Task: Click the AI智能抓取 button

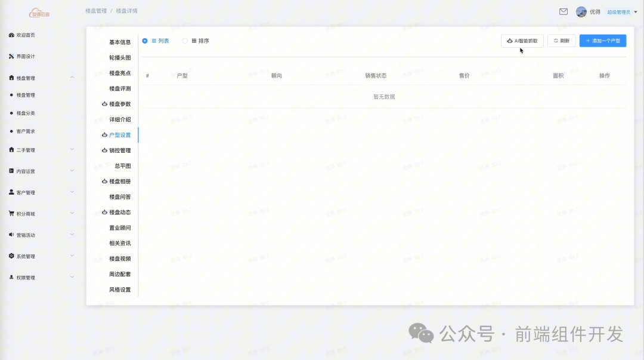Action: tap(522, 41)
